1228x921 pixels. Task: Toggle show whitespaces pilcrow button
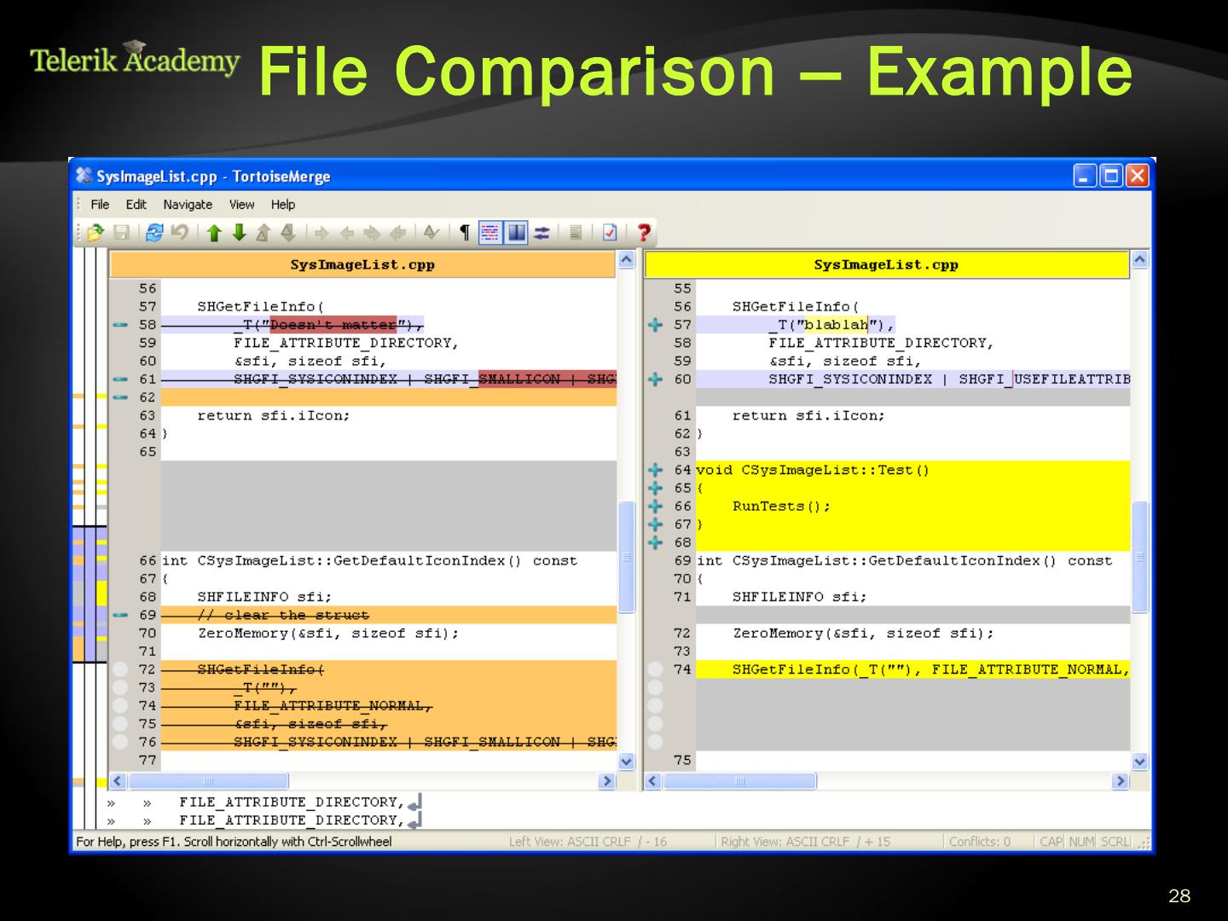click(465, 233)
